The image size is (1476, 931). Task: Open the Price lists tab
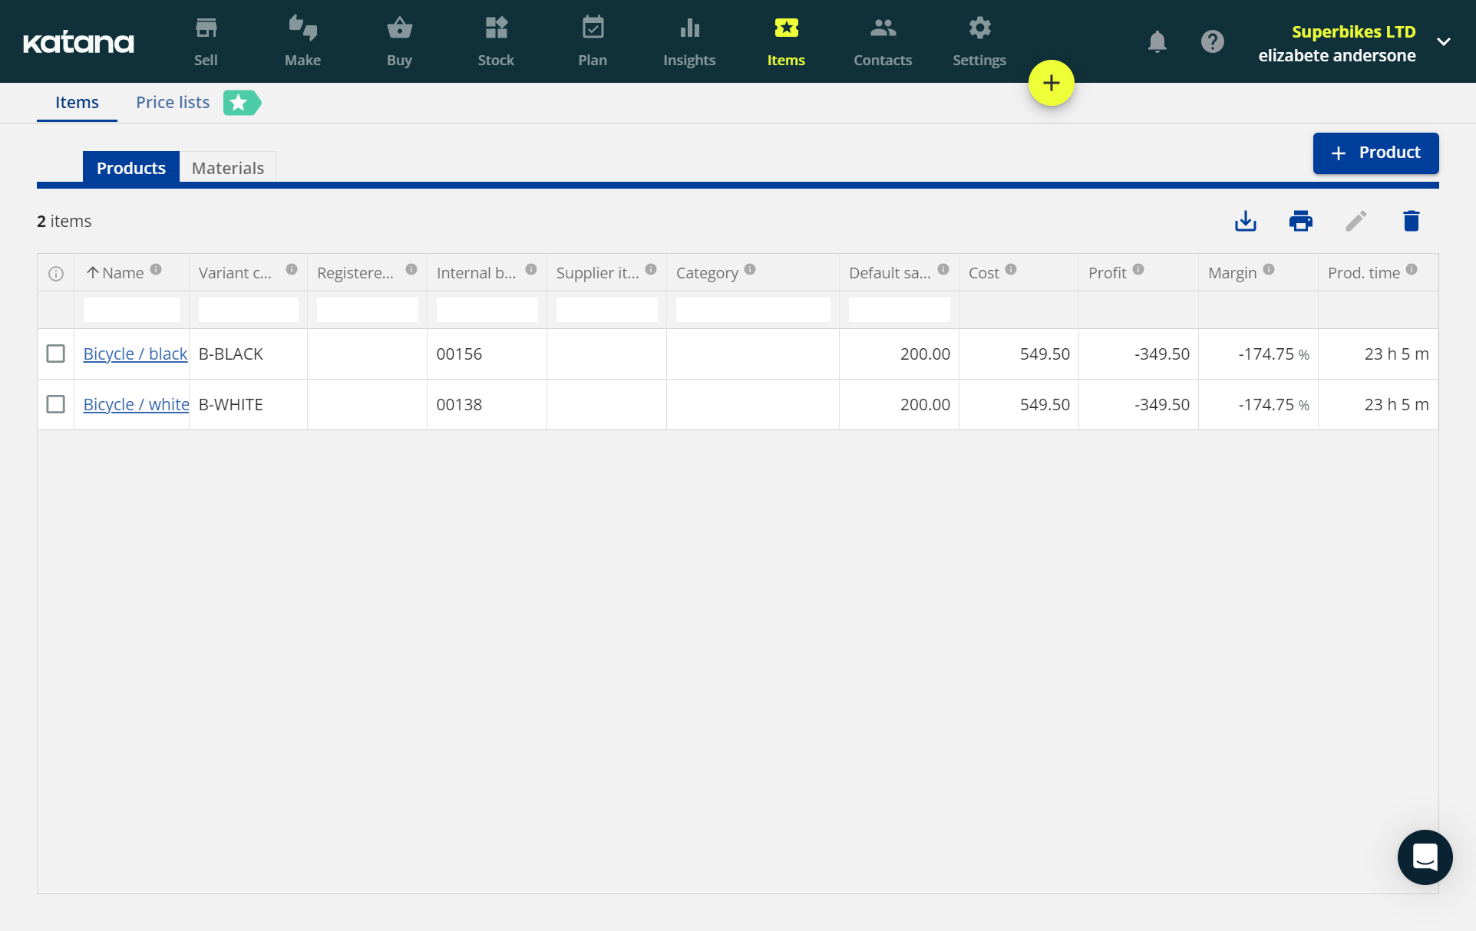pos(173,102)
